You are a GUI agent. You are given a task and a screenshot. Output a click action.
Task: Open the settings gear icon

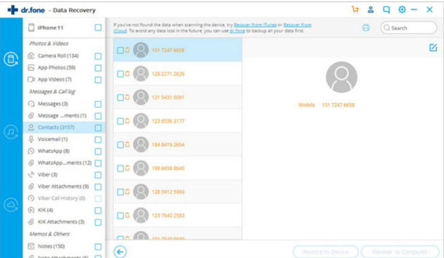pyautogui.click(x=402, y=10)
